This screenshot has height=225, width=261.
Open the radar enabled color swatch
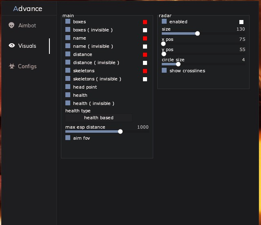(241, 22)
